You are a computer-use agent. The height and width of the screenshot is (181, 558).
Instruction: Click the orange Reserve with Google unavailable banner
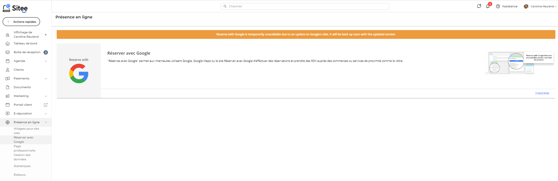click(306, 34)
